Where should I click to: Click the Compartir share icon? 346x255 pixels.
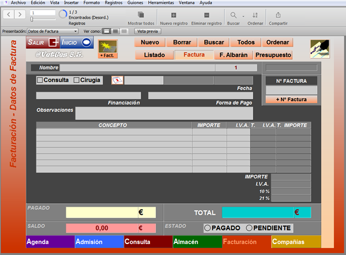click(278, 15)
